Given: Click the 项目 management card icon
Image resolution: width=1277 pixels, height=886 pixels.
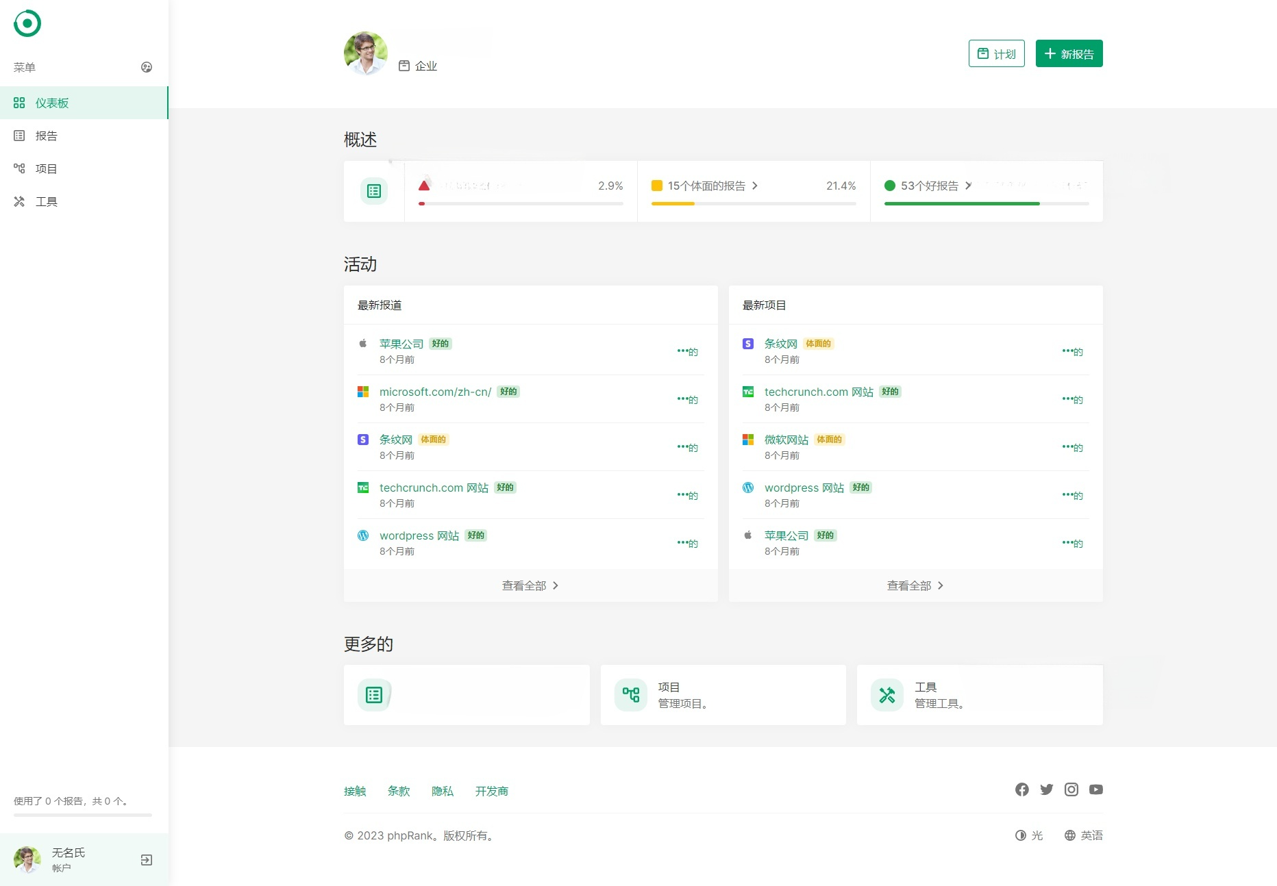Looking at the screenshot, I should (x=630, y=694).
